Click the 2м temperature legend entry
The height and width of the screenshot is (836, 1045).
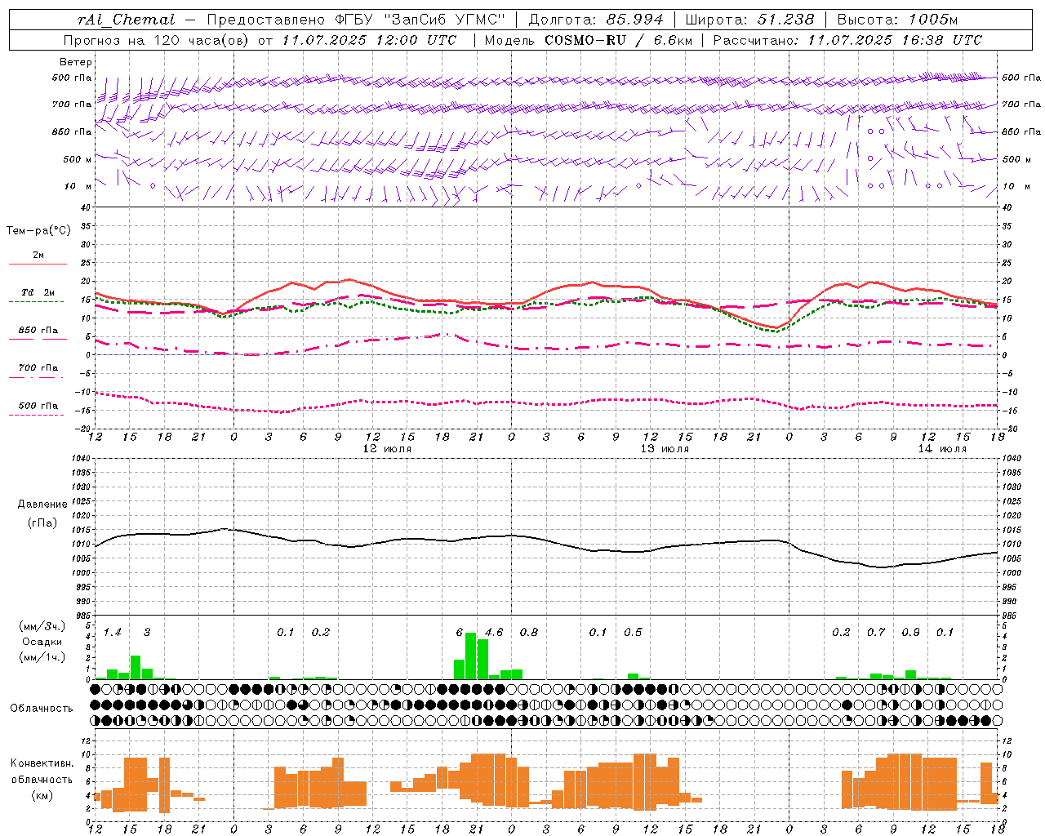[38, 255]
